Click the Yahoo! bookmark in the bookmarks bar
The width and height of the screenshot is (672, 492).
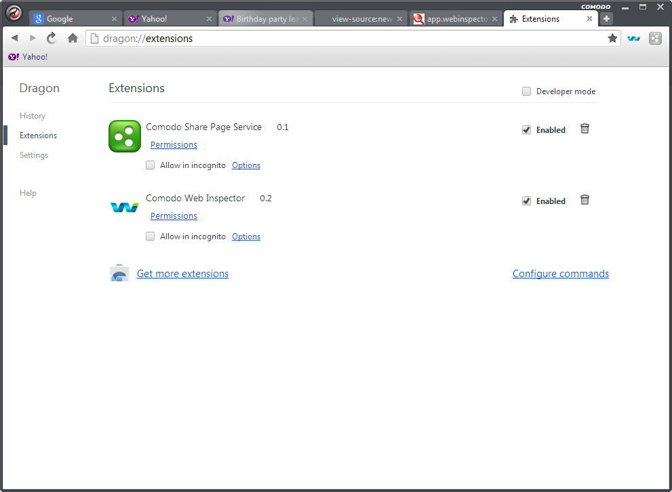click(x=28, y=57)
